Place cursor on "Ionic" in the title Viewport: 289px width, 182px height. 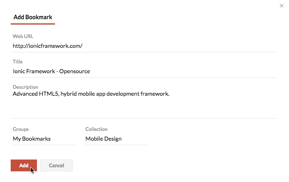coord(19,71)
